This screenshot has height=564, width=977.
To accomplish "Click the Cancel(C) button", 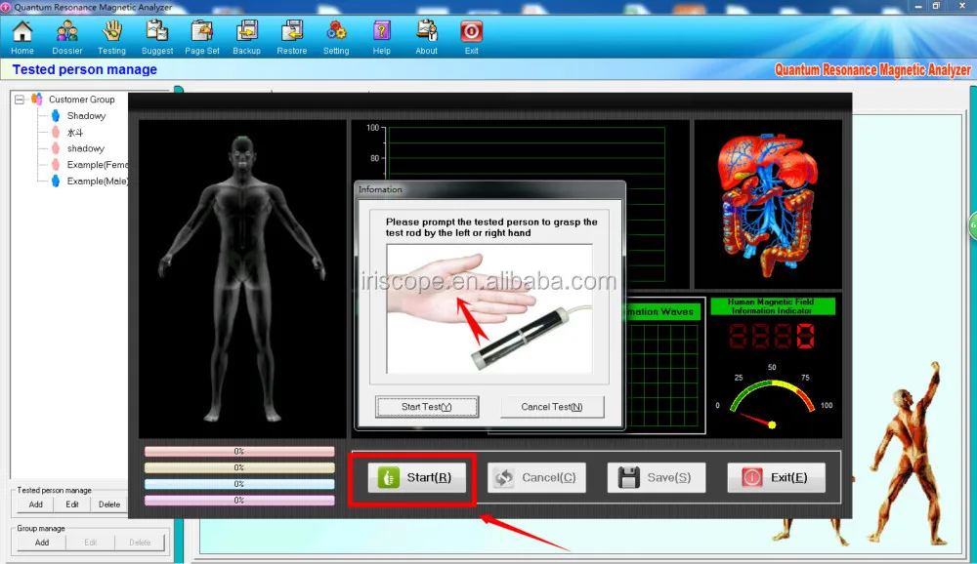I will (536, 477).
